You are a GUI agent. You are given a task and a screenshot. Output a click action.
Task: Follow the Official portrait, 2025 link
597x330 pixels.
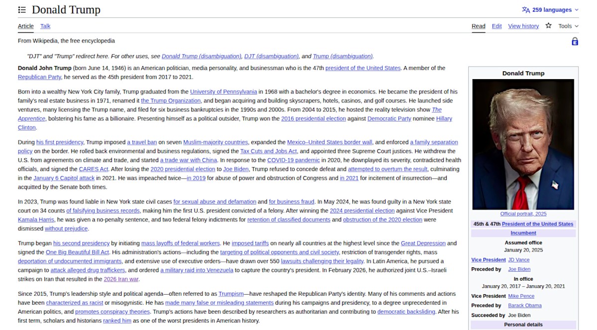(x=523, y=214)
